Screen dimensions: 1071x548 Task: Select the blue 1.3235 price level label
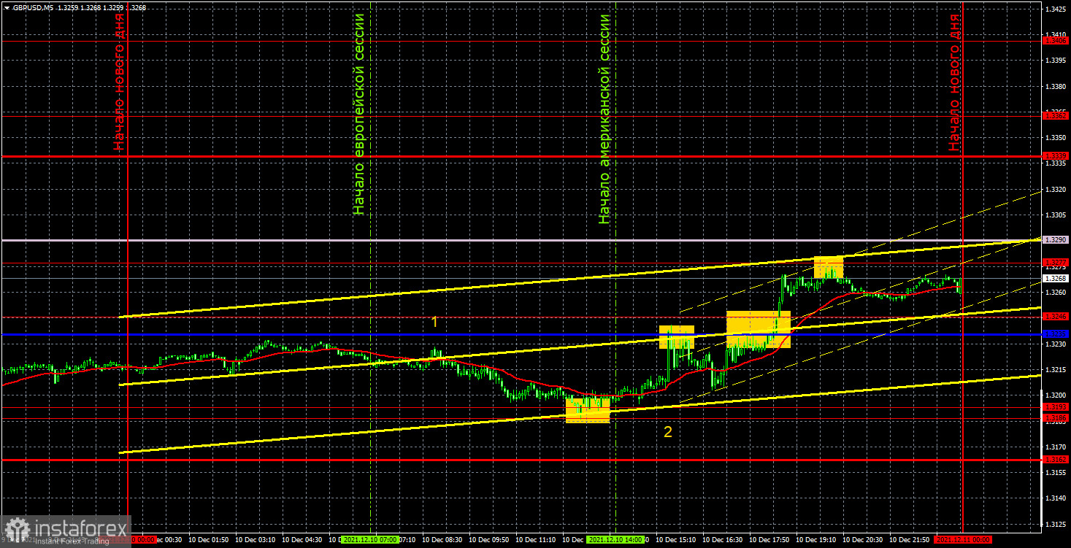click(x=1056, y=333)
